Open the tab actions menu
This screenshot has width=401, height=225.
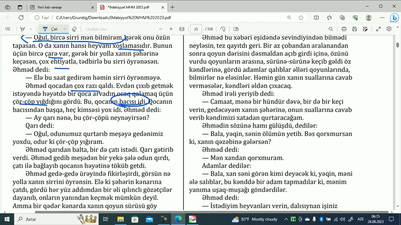point(20,7)
